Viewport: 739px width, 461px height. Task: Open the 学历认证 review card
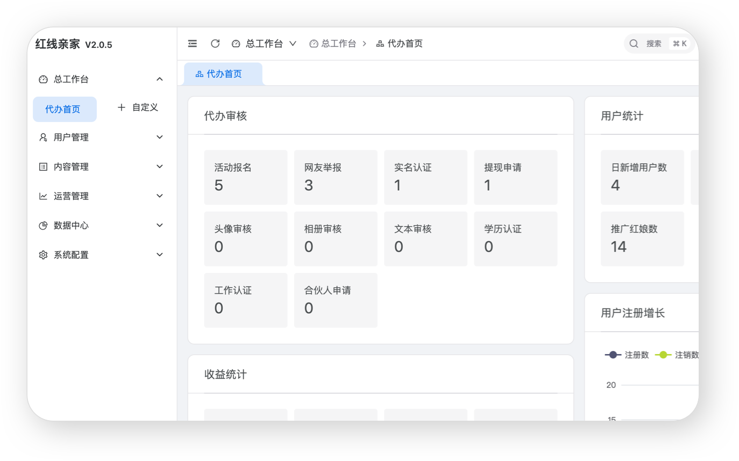coord(516,239)
